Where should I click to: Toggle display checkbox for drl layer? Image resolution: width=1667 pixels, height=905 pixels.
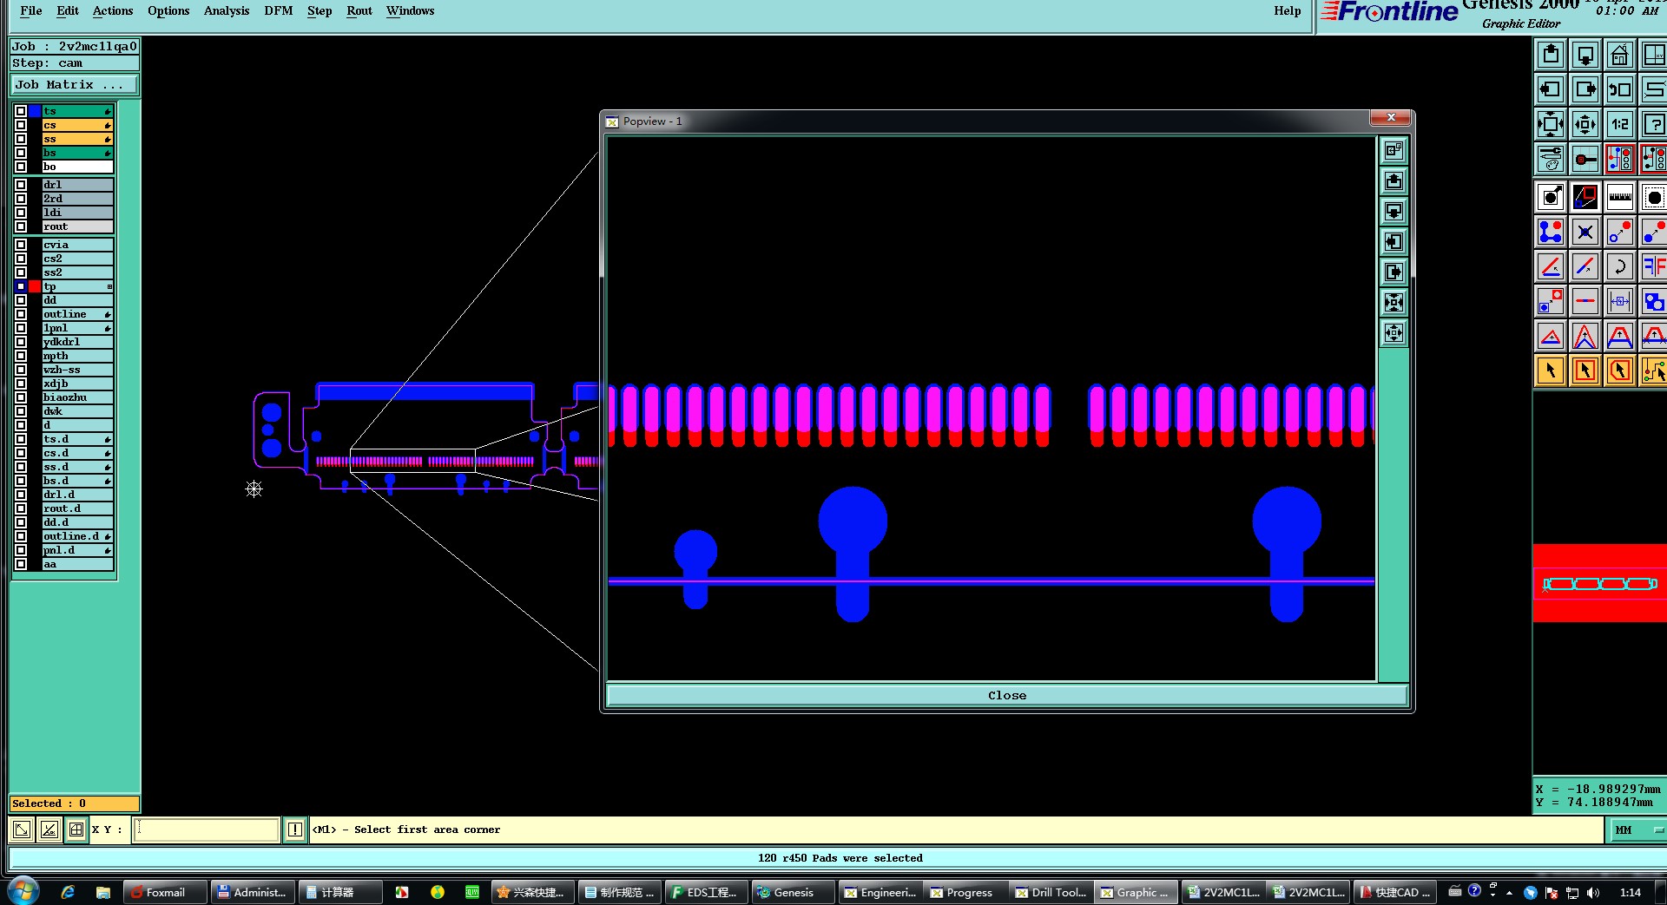tap(21, 185)
